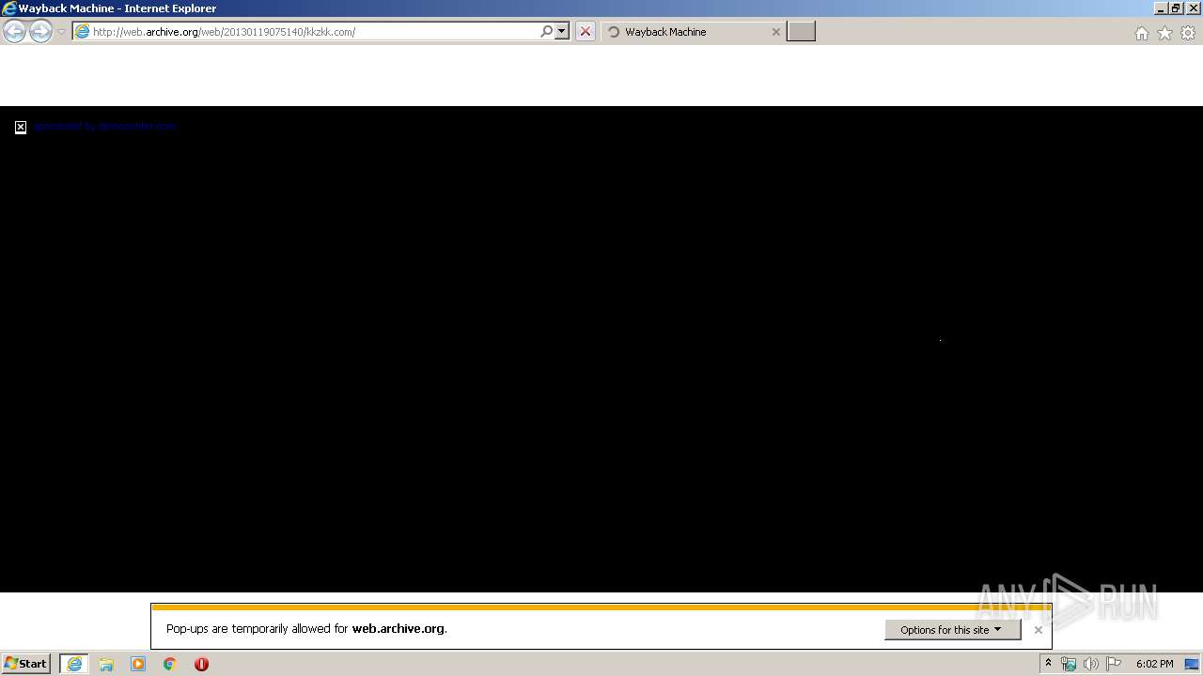Show hidden tray icons arrow
Screen dimensions: 1203x676
click(1048, 664)
